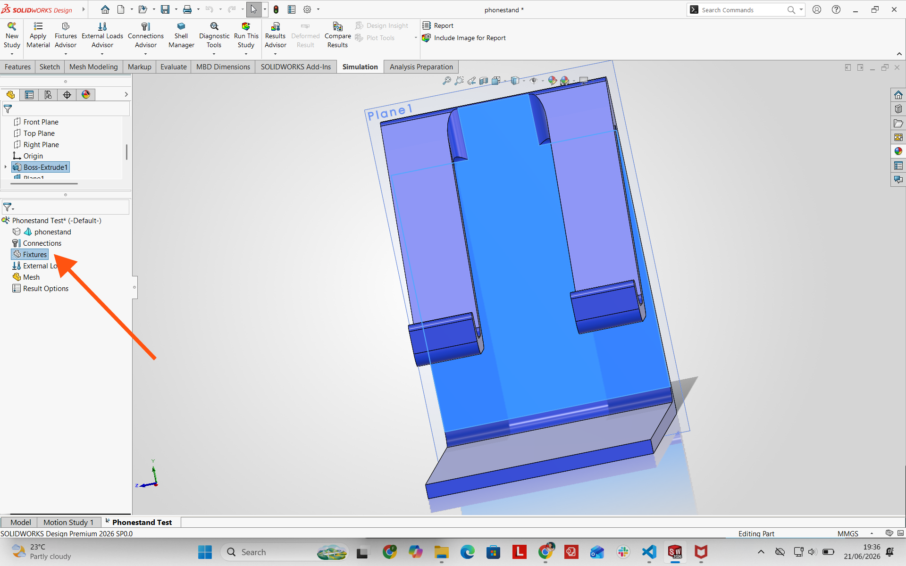Viewport: 906px width, 566px height.
Task: Create a new document with the New icon
Action: pos(121,9)
